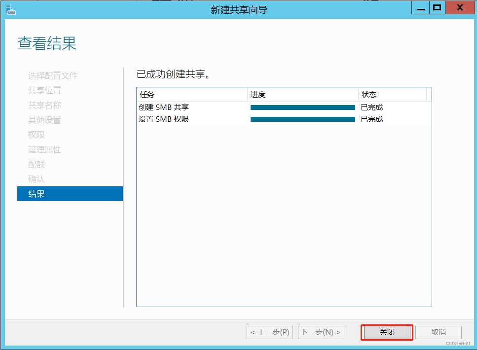
Task: Click the 上一步(P) button
Action: tap(270, 332)
